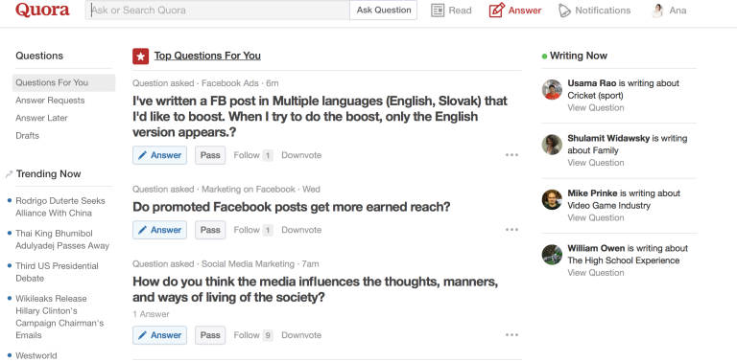Pass on the promoted Facebook posts question
The image size is (737, 362).
[210, 230]
